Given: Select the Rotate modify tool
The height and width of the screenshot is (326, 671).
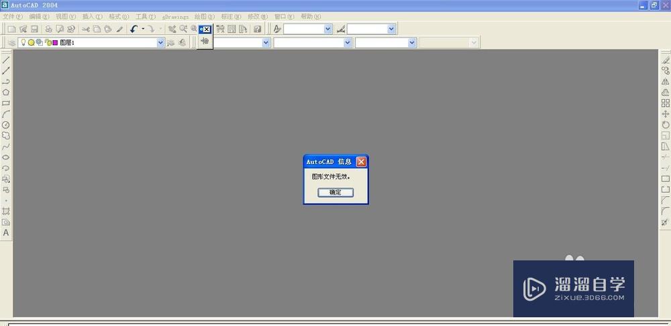Looking at the screenshot, I should coord(666,125).
